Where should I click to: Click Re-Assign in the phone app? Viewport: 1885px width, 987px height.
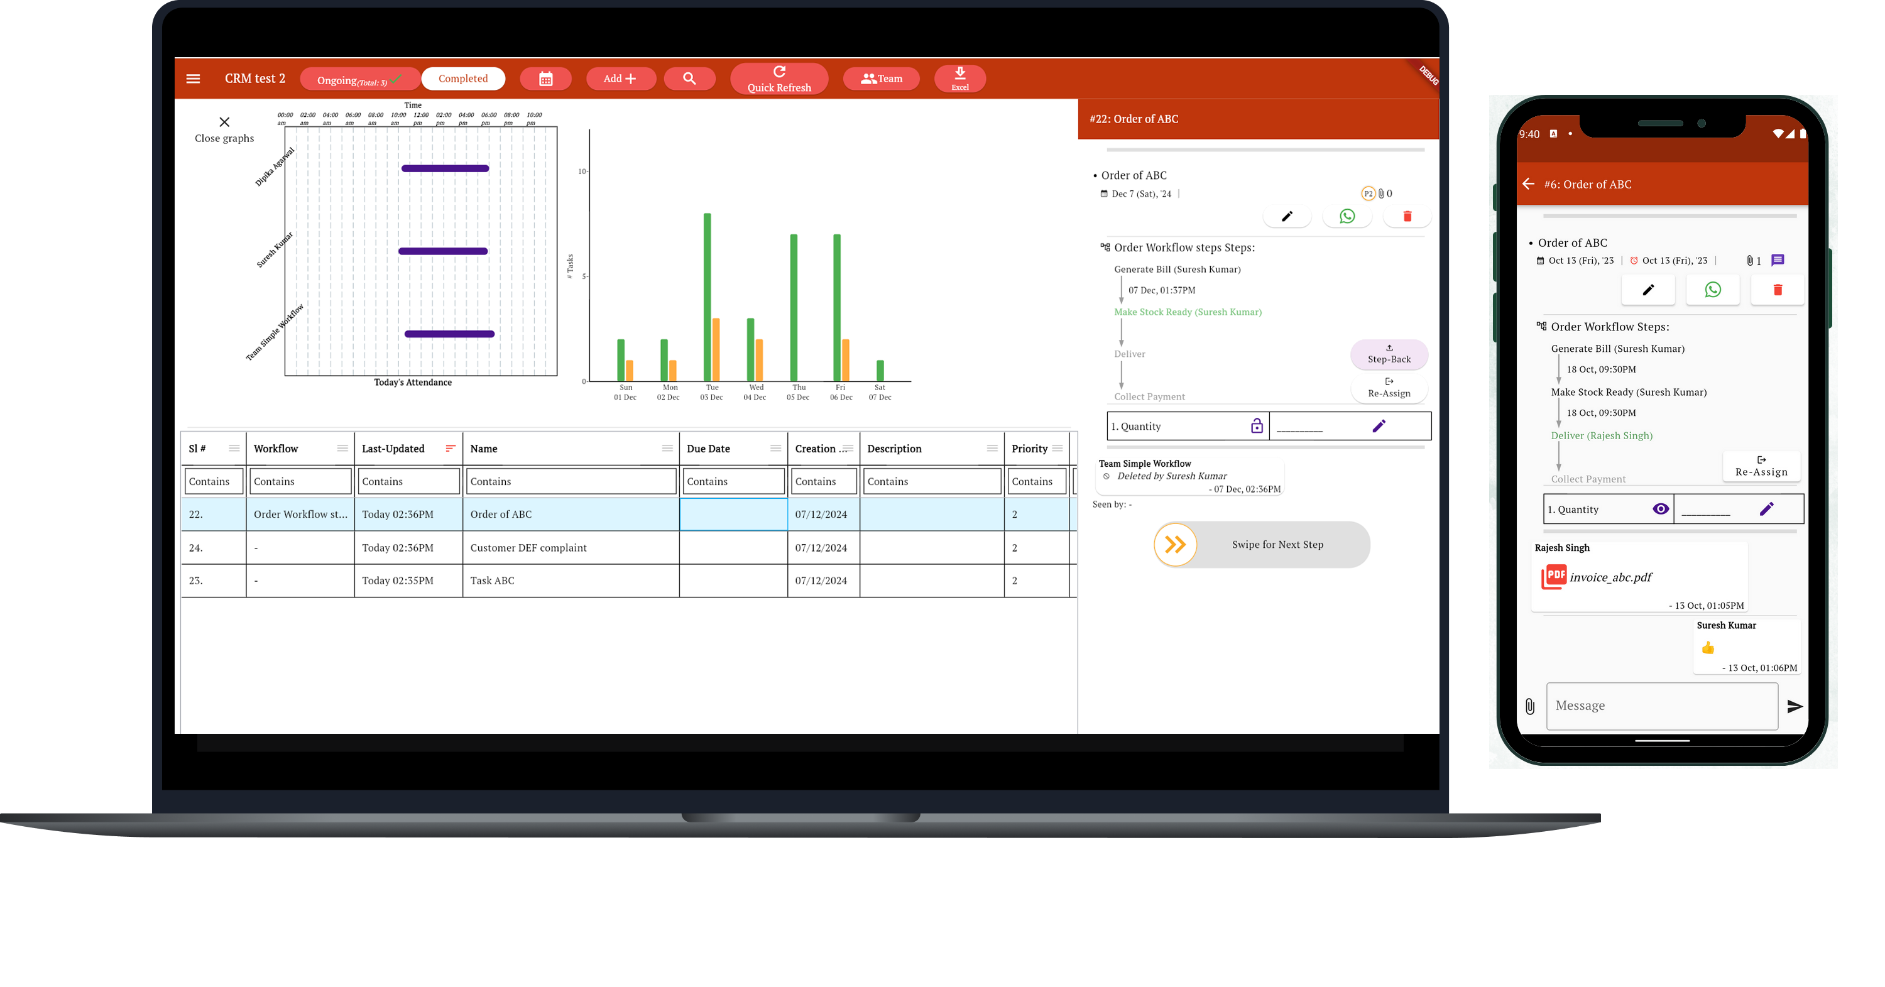(x=1761, y=466)
